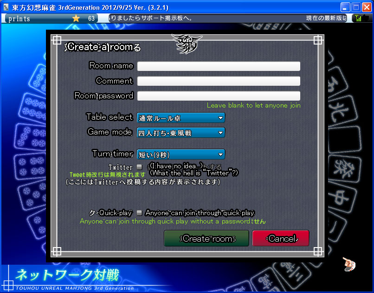This screenshot has height=293, width=374.
Task: Click the app icon in title bar
Action: point(6,7)
